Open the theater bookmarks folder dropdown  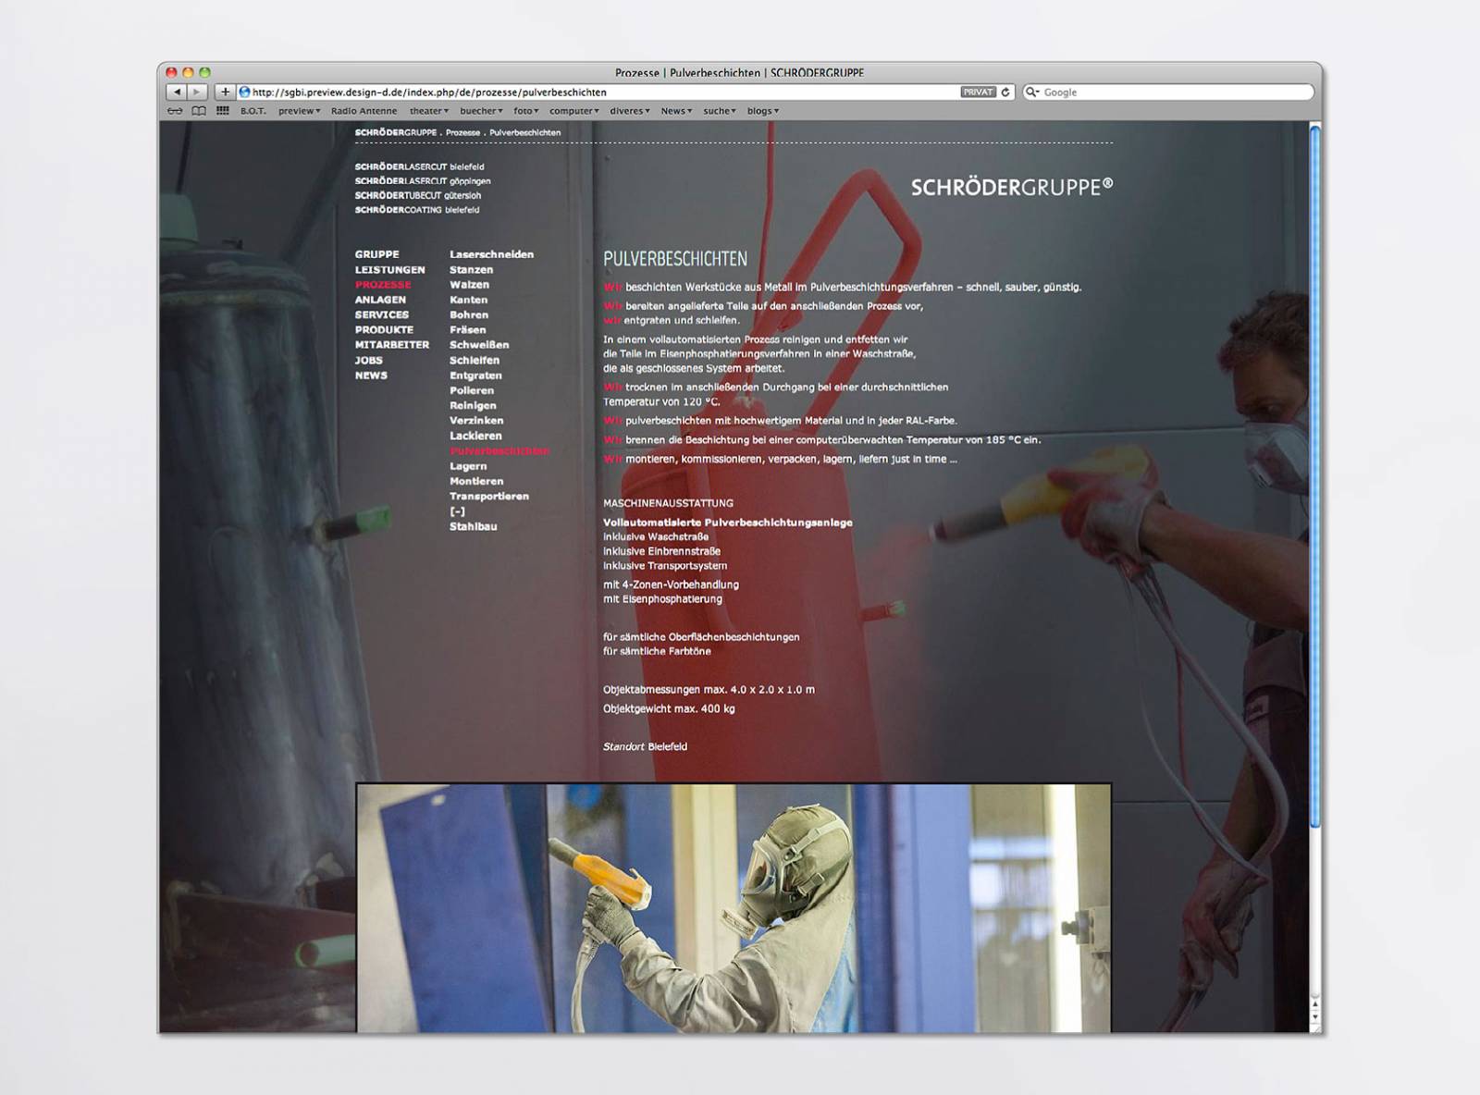(x=429, y=111)
